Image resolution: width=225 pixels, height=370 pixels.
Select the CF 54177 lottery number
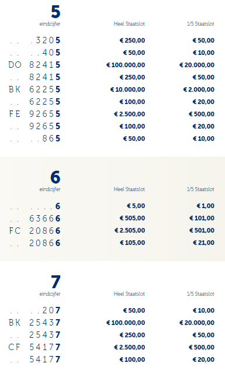pyautogui.click(x=34, y=347)
